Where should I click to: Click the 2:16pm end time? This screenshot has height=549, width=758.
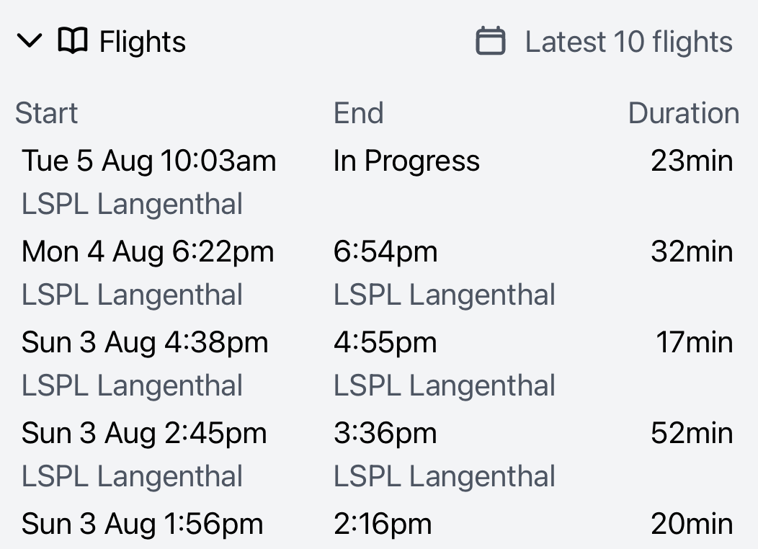click(x=383, y=524)
